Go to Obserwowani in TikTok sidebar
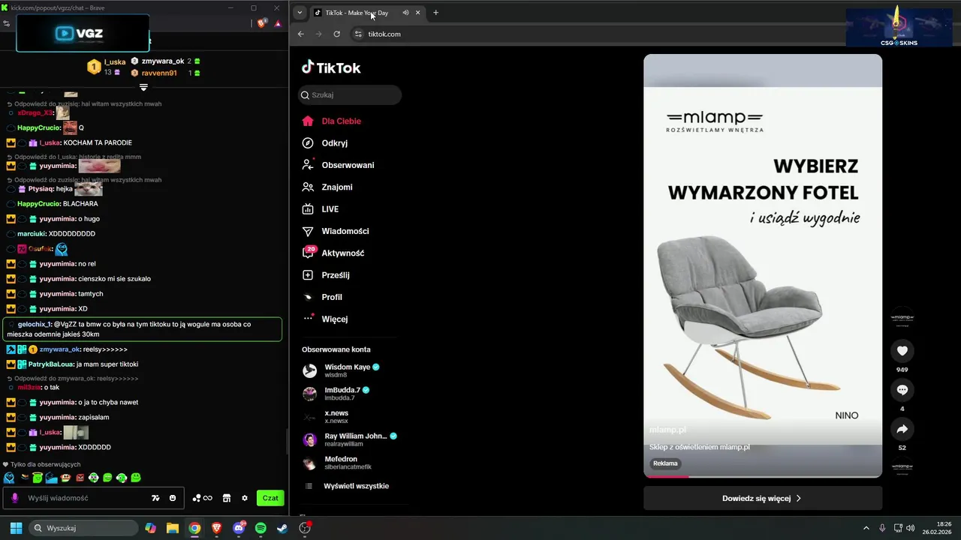The height and width of the screenshot is (540, 961). pos(348,165)
